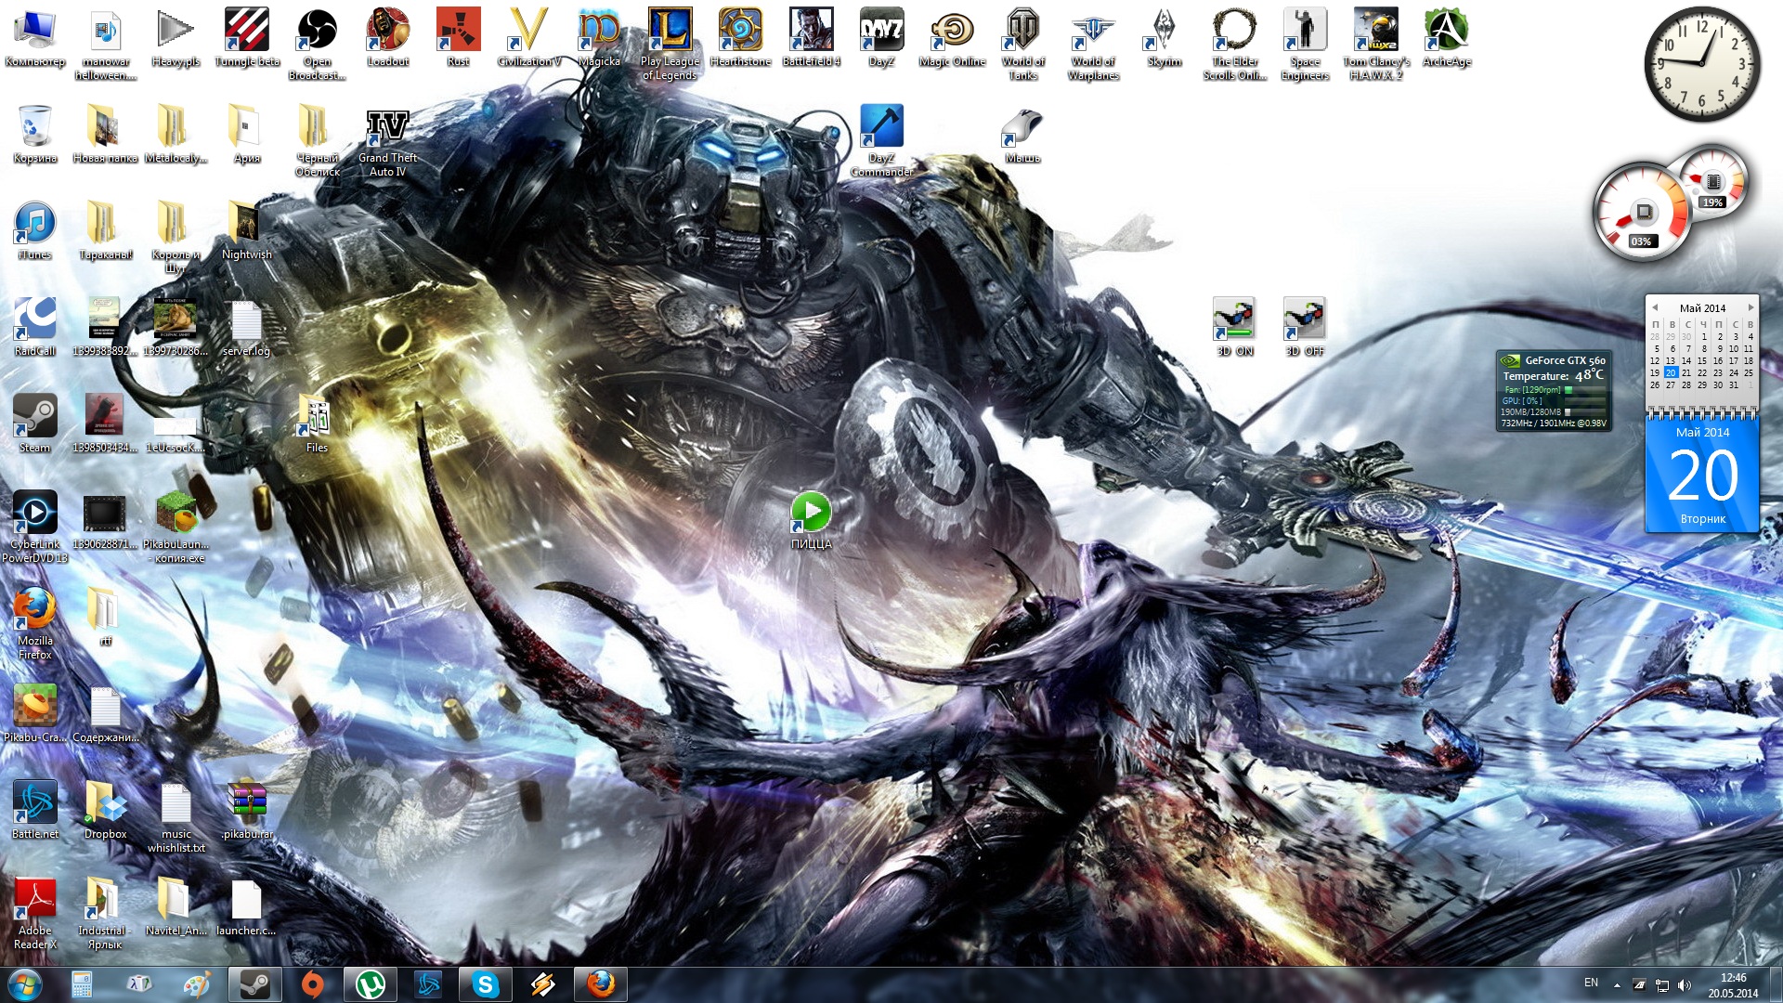The height and width of the screenshot is (1003, 1783).
Task: Click the large blue date 20 Вторник panel
Action: point(1702,475)
